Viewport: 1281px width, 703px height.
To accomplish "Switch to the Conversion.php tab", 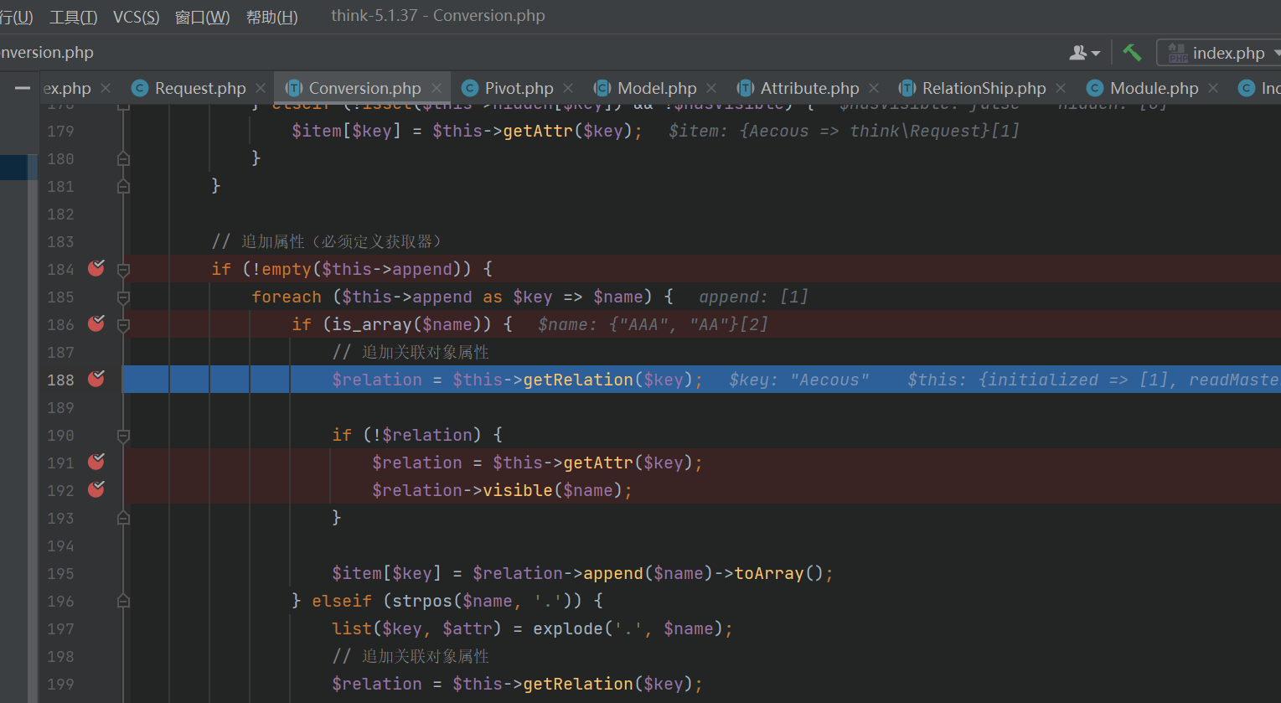I will coord(364,88).
